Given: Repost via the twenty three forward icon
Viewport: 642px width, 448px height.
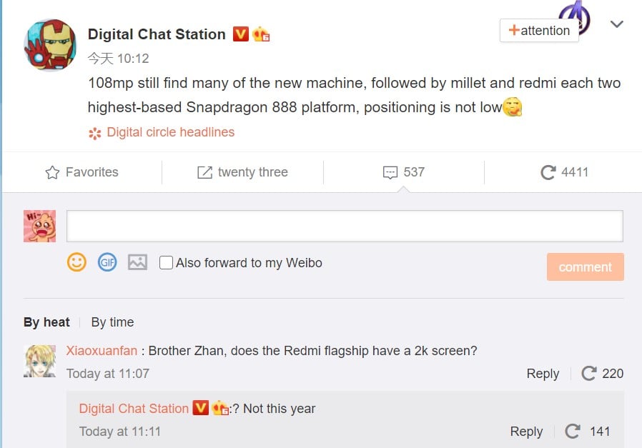Looking at the screenshot, I should 242,172.
